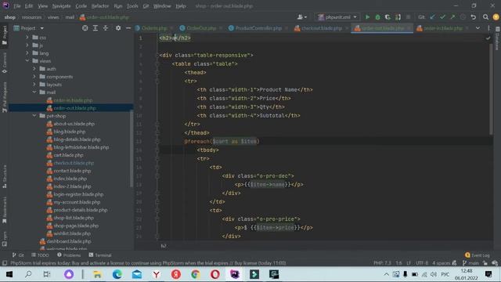This screenshot has width=501, height=282.
Task: Open Windows Start menu
Action: tap(9, 274)
